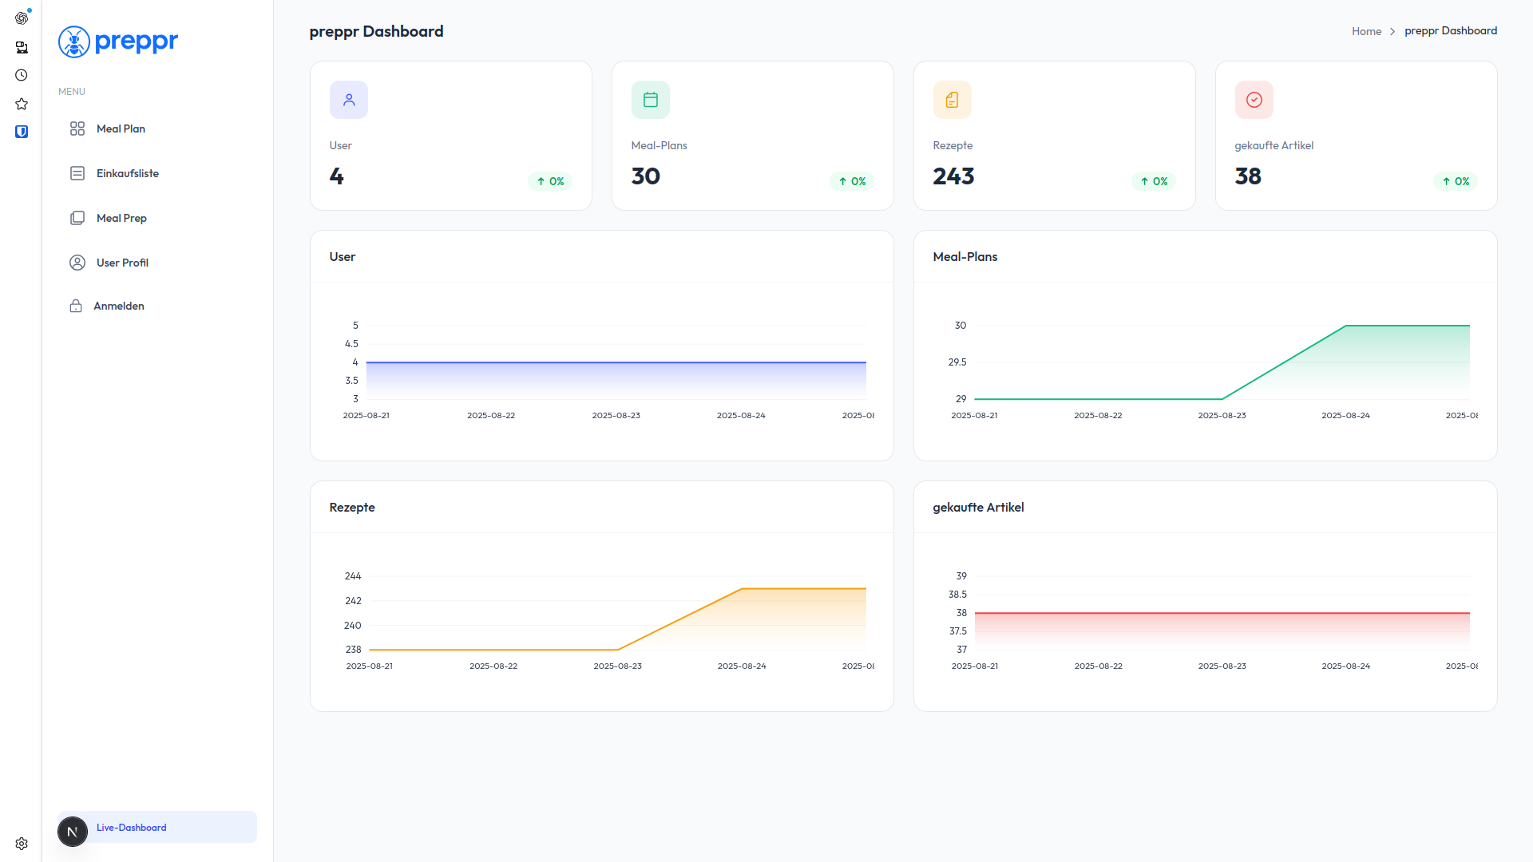Click the Bitwarden shield icon

tap(22, 132)
